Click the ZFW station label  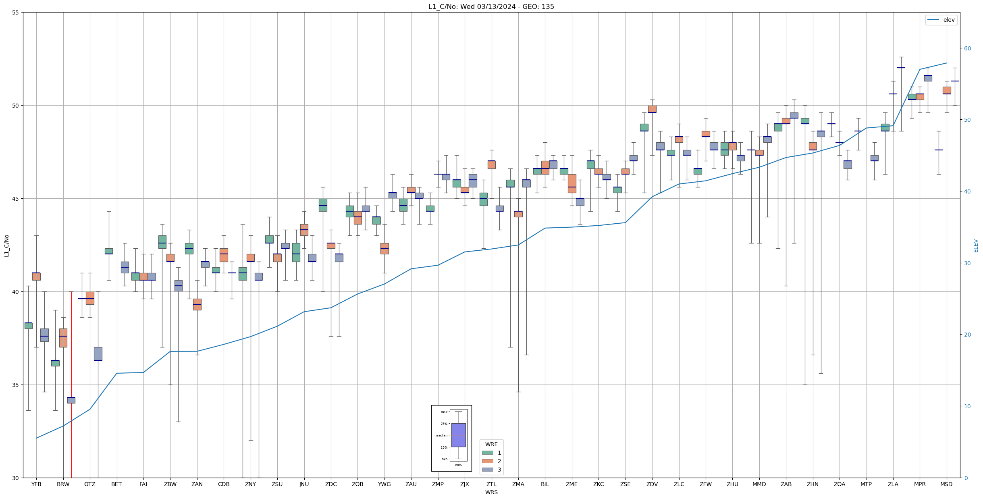click(x=706, y=484)
